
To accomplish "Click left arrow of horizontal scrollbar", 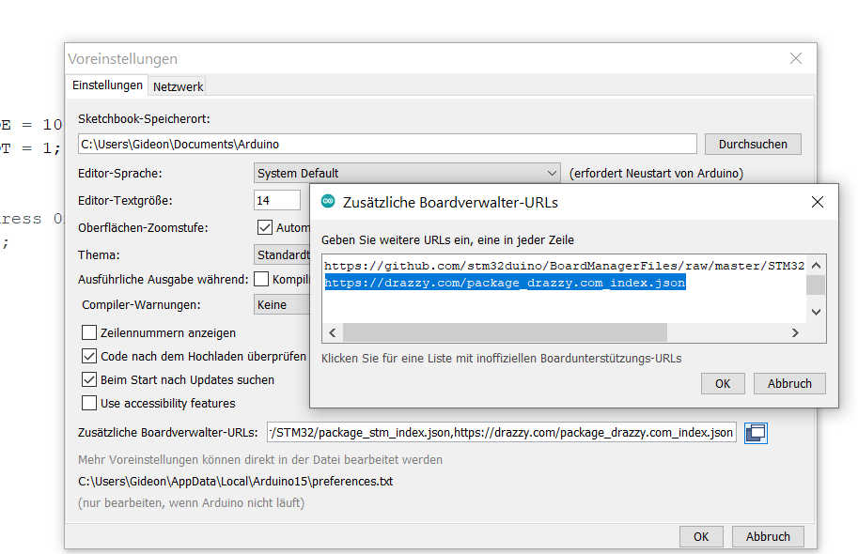I will [x=332, y=332].
